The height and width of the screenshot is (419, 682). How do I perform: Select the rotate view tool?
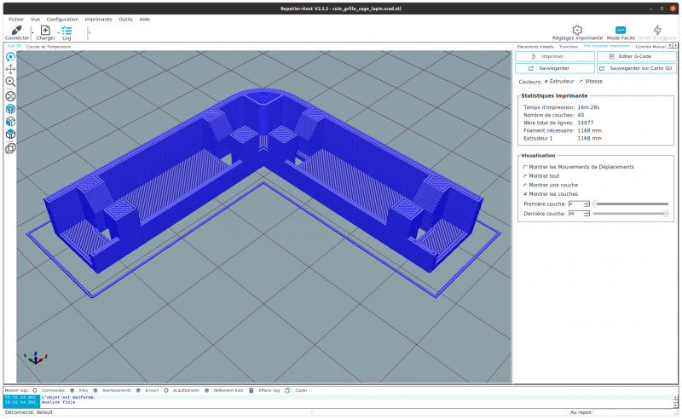[10, 57]
